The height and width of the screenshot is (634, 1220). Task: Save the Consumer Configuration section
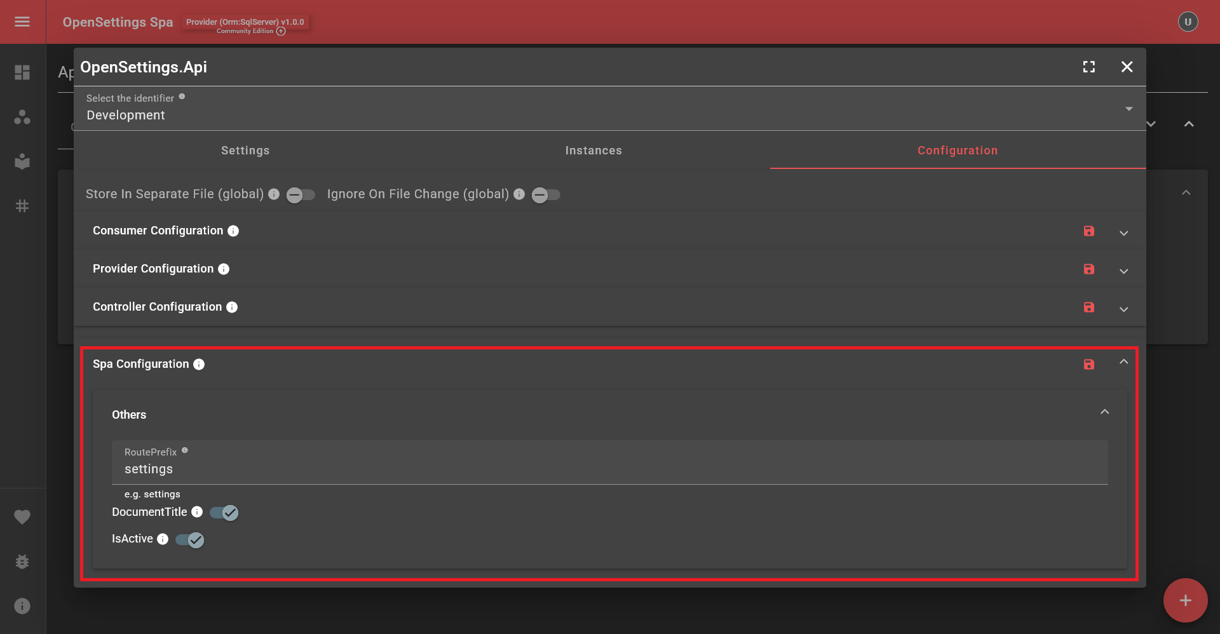(1088, 231)
